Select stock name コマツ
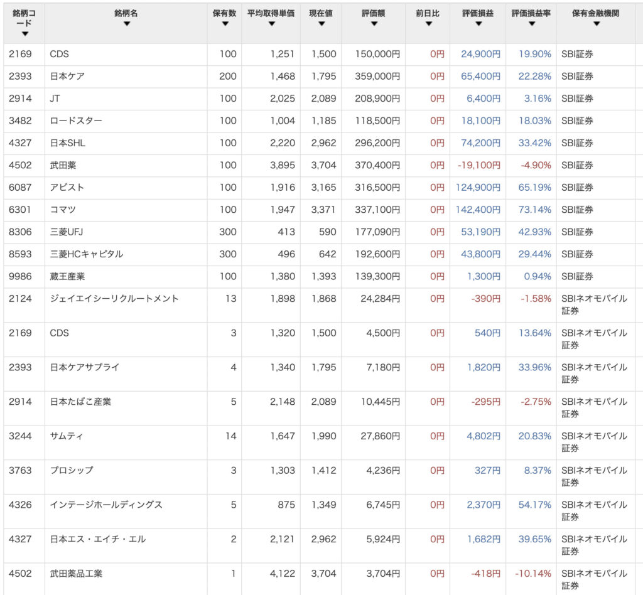643x595 pixels. (63, 210)
